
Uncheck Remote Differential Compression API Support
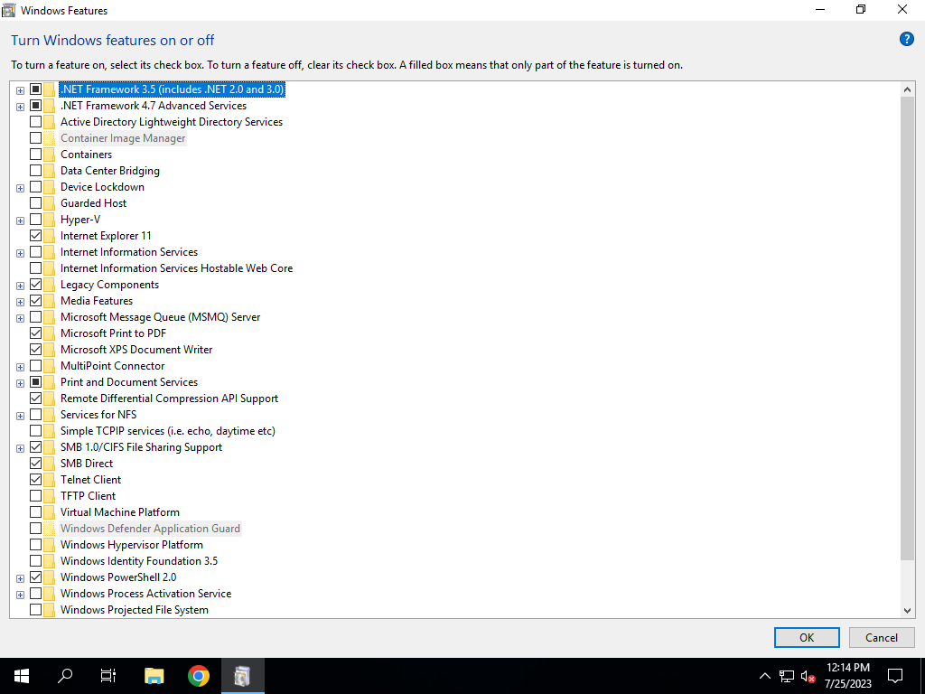click(x=35, y=399)
